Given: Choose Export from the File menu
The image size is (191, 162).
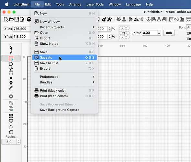Looking at the screenshot, I should coord(64,68).
